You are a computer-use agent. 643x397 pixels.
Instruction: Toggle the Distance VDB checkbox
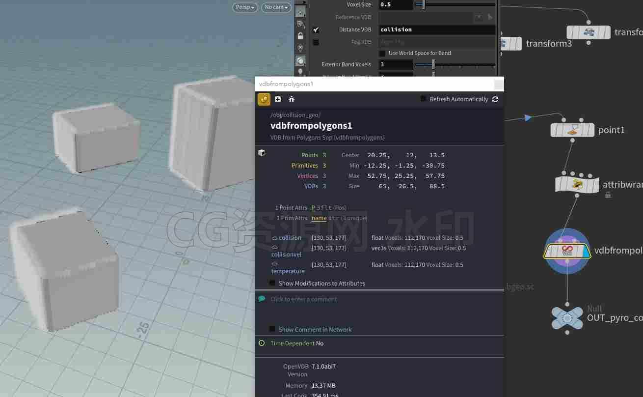(316, 30)
